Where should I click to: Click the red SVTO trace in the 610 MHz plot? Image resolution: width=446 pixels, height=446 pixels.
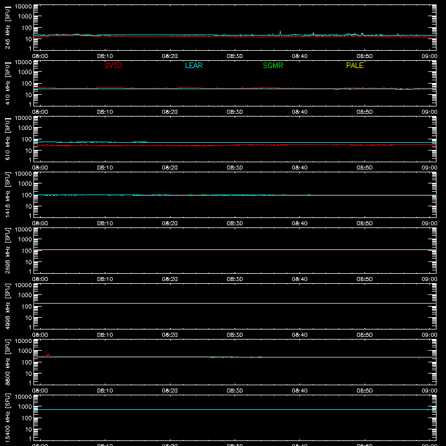[x=235, y=145]
